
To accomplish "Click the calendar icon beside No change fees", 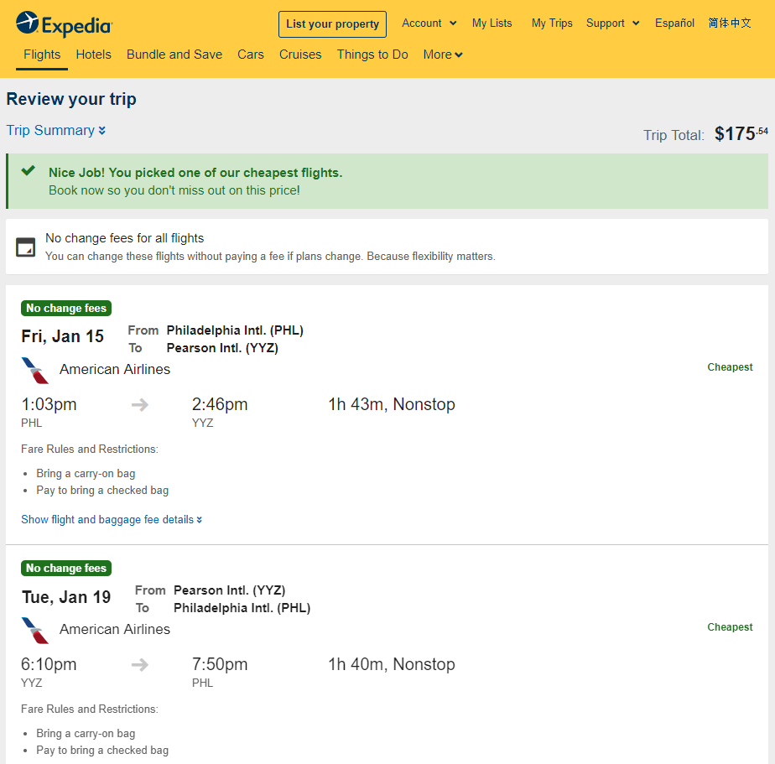I will tap(26, 247).
